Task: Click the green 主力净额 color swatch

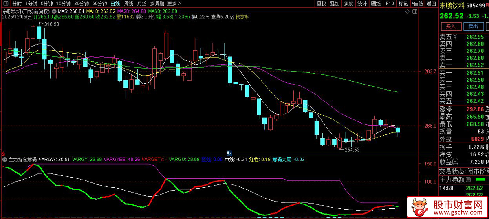Action: pos(480,180)
